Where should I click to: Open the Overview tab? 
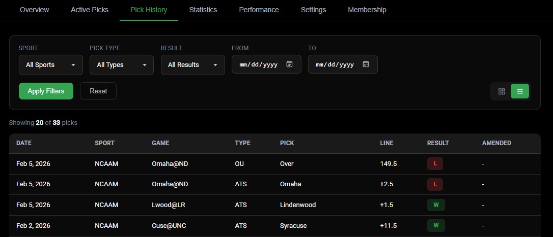point(35,10)
